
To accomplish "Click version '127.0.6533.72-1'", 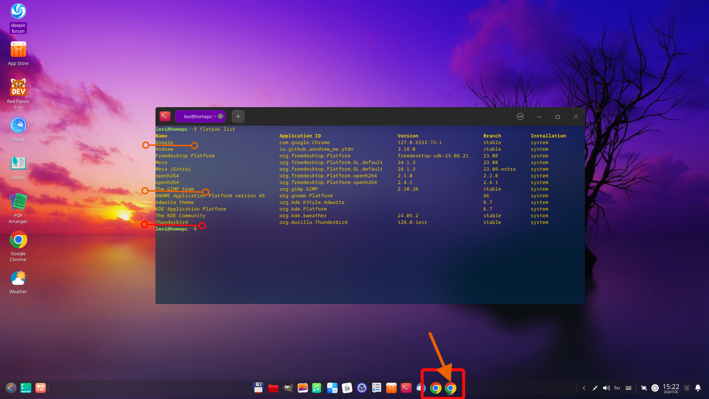I will click(x=420, y=143).
